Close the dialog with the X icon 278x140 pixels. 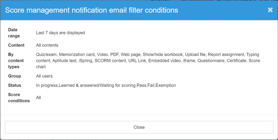coord(270,10)
